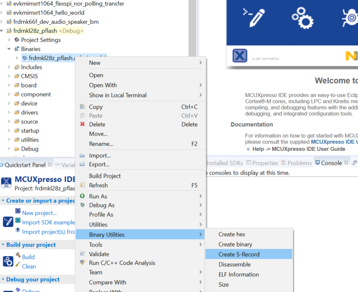The image size is (358, 292).
Task: Click the broom Clean icon in Quickstart
Action: 17,264
